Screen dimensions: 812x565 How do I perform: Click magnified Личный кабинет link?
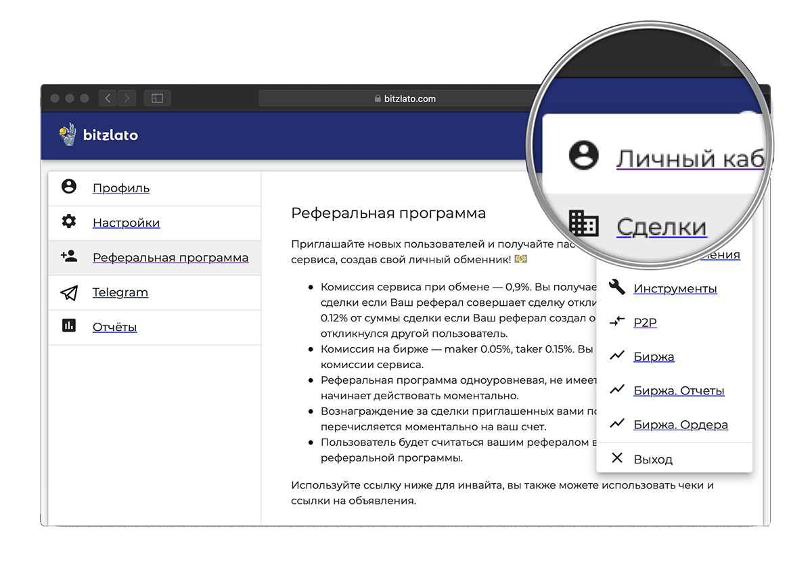690,159
